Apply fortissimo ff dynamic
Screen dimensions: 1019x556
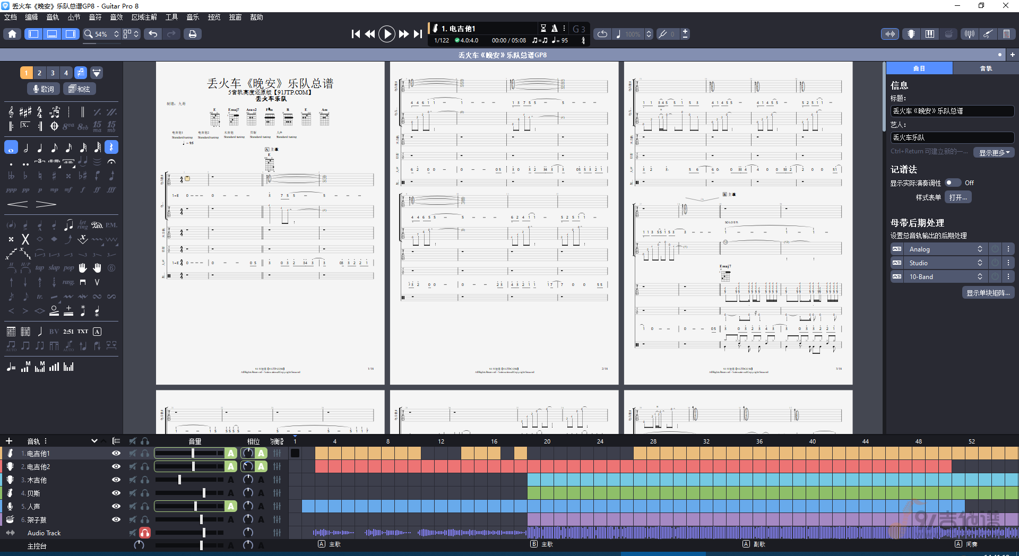tap(97, 190)
